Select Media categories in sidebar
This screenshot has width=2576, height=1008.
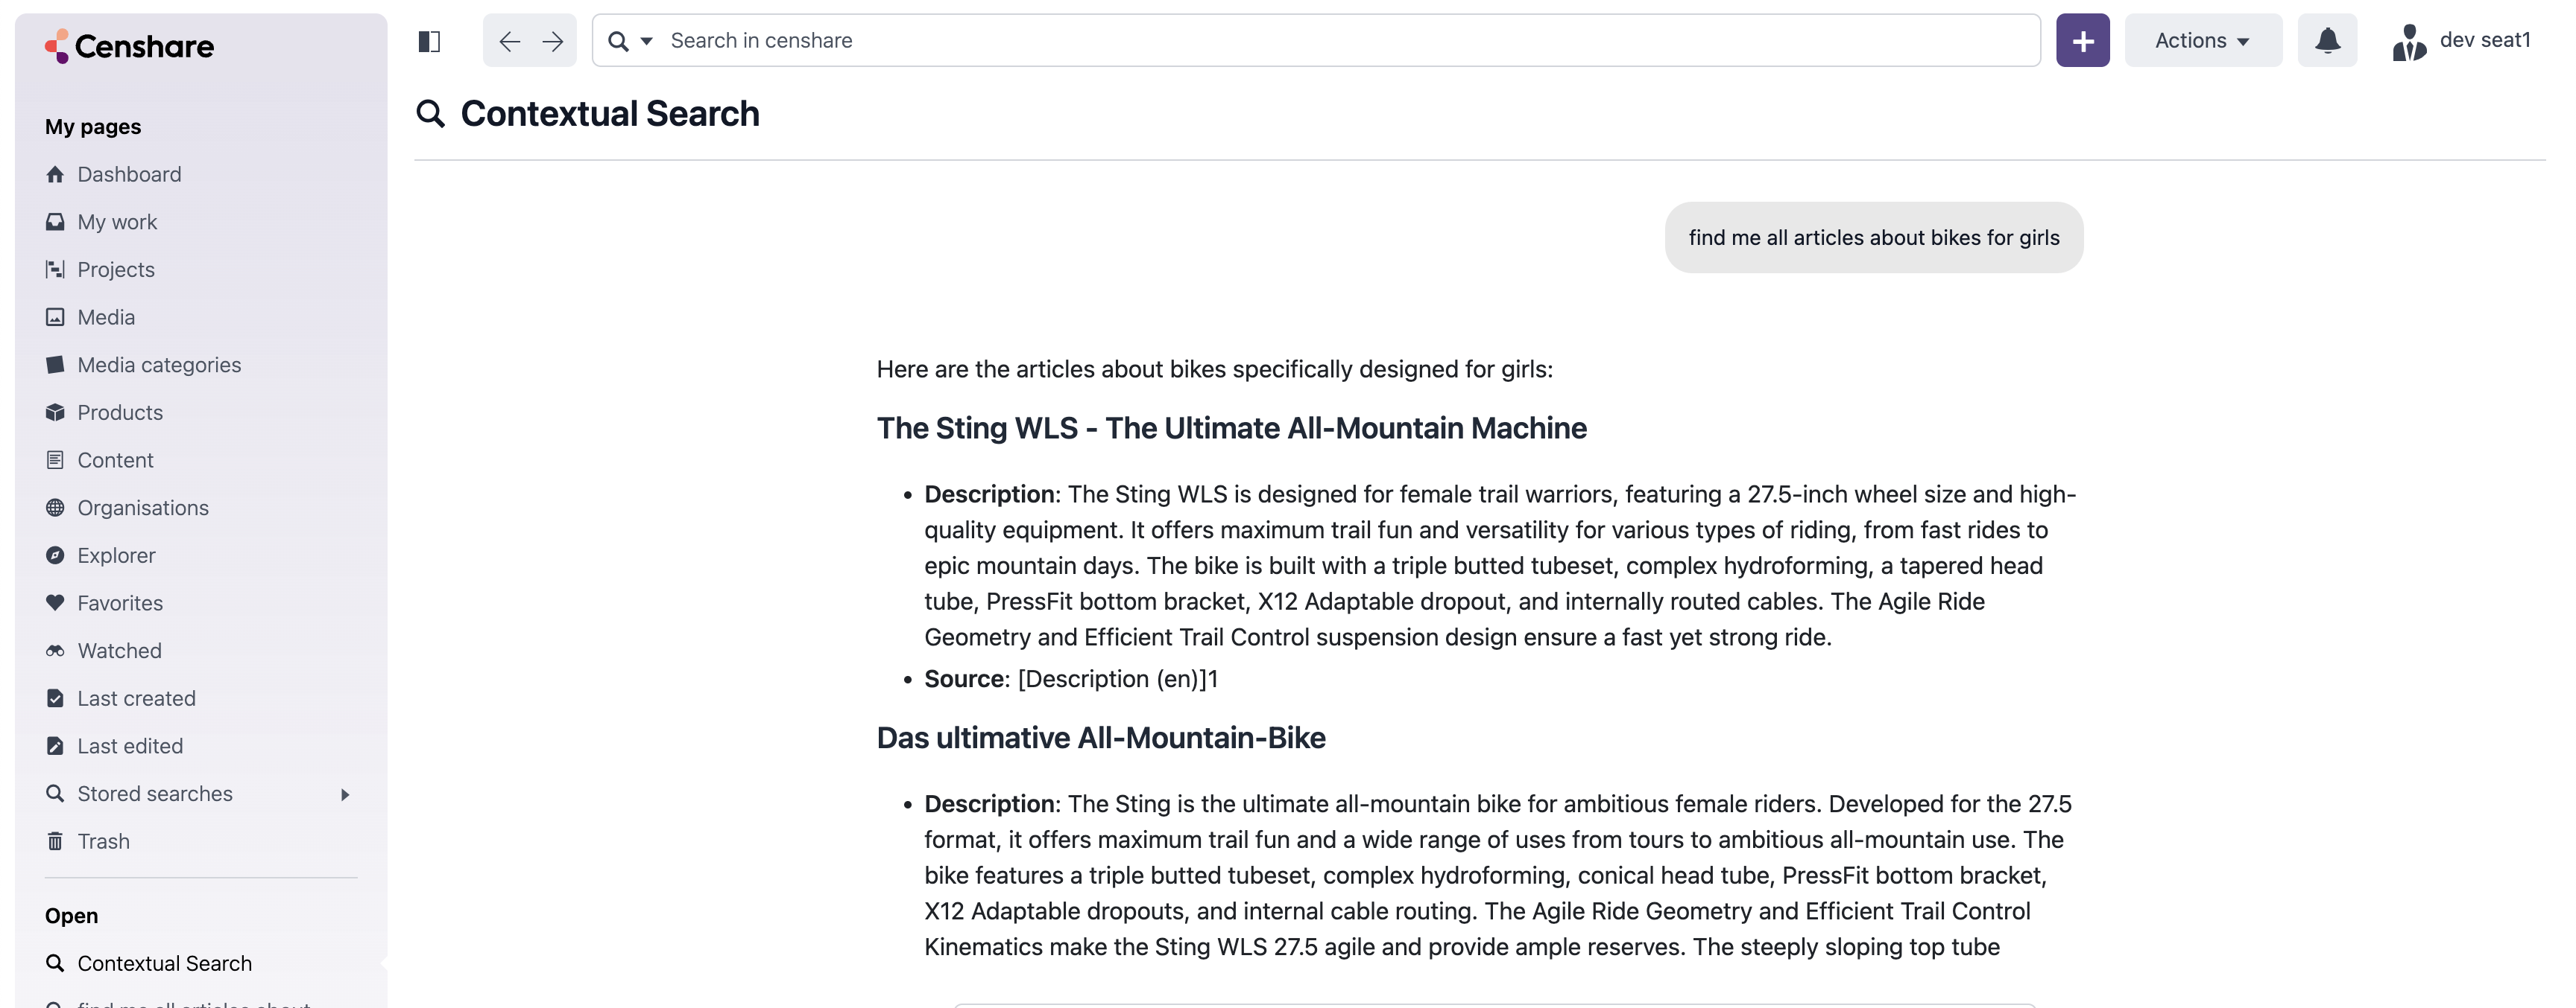159,365
